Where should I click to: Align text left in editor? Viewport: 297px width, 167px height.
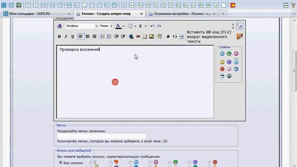[x=81, y=37]
